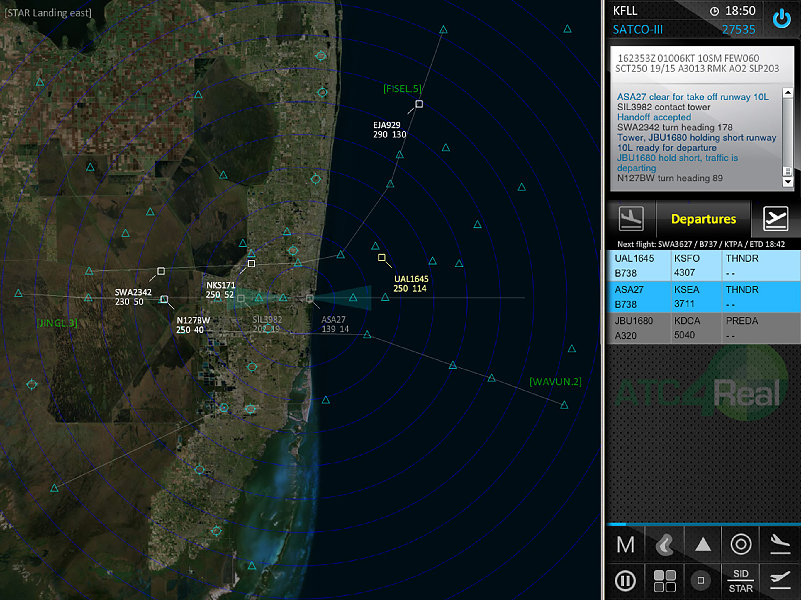Click the landing airplane icon in bottom toolbar

pos(780,545)
